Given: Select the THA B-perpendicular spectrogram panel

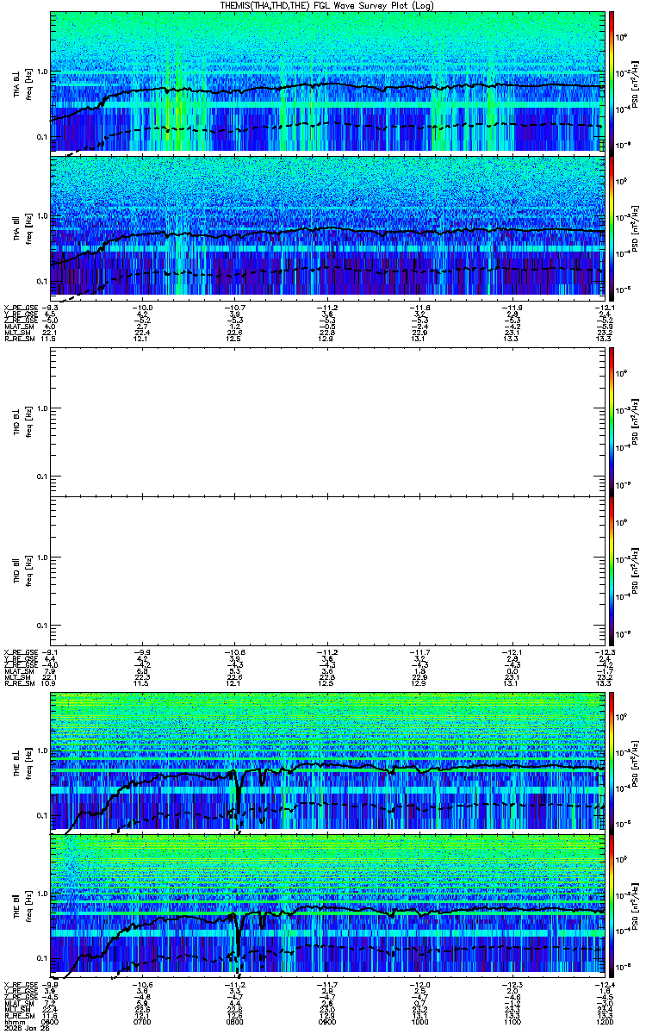Looking at the screenshot, I should pyautogui.click(x=326, y=82).
